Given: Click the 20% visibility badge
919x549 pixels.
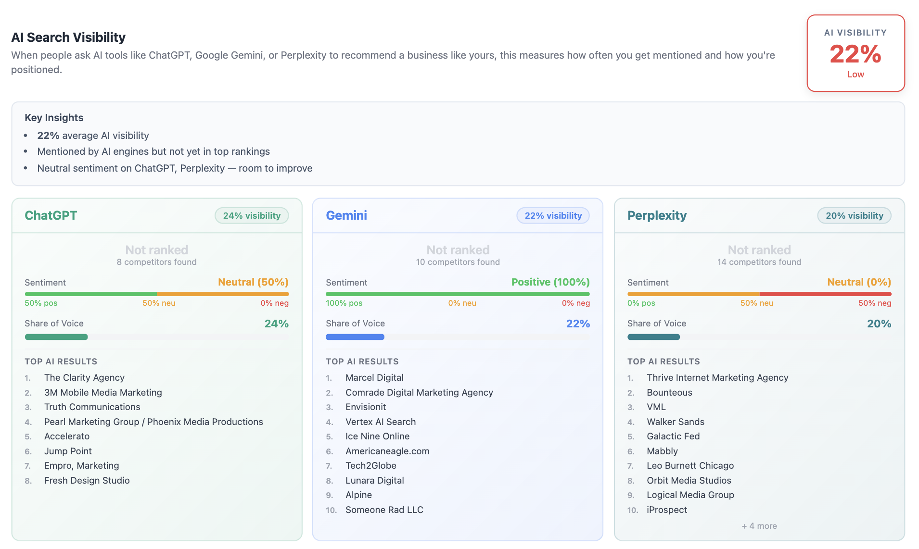Looking at the screenshot, I should pyautogui.click(x=855, y=216).
